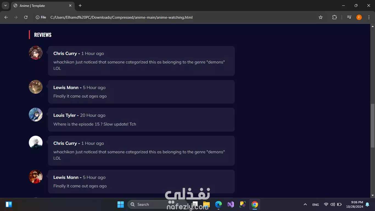
Task: Open the Windows Start menu
Action: pyautogui.click(x=121, y=204)
